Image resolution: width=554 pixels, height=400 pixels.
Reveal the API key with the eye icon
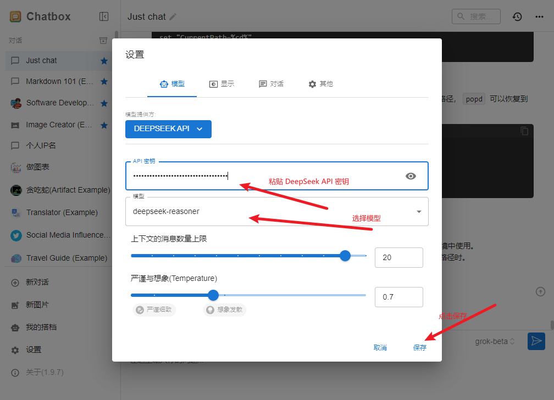411,176
